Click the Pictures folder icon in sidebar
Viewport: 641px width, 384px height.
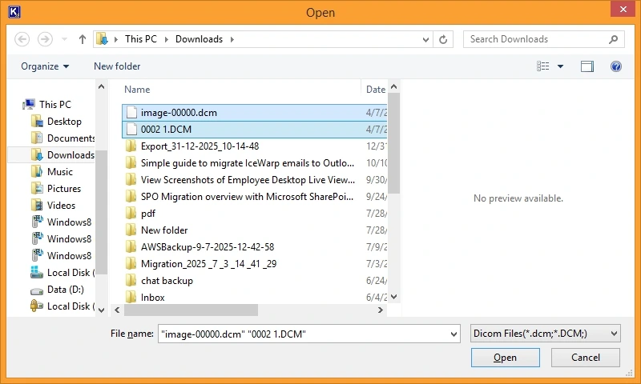point(37,188)
